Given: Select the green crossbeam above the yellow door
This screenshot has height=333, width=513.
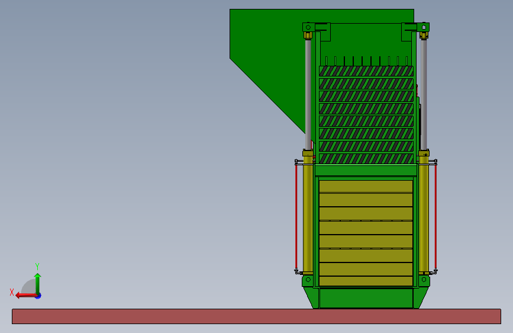Looking at the screenshot, I should (x=366, y=171).
